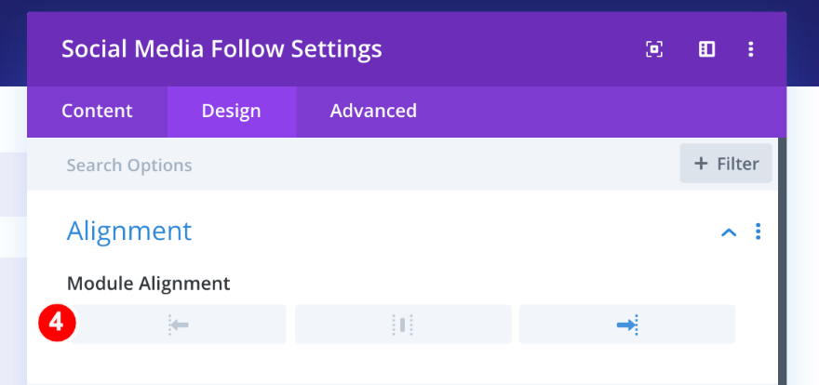Align the module to the right
Screen dimensions: 819x385
(626, 325)
